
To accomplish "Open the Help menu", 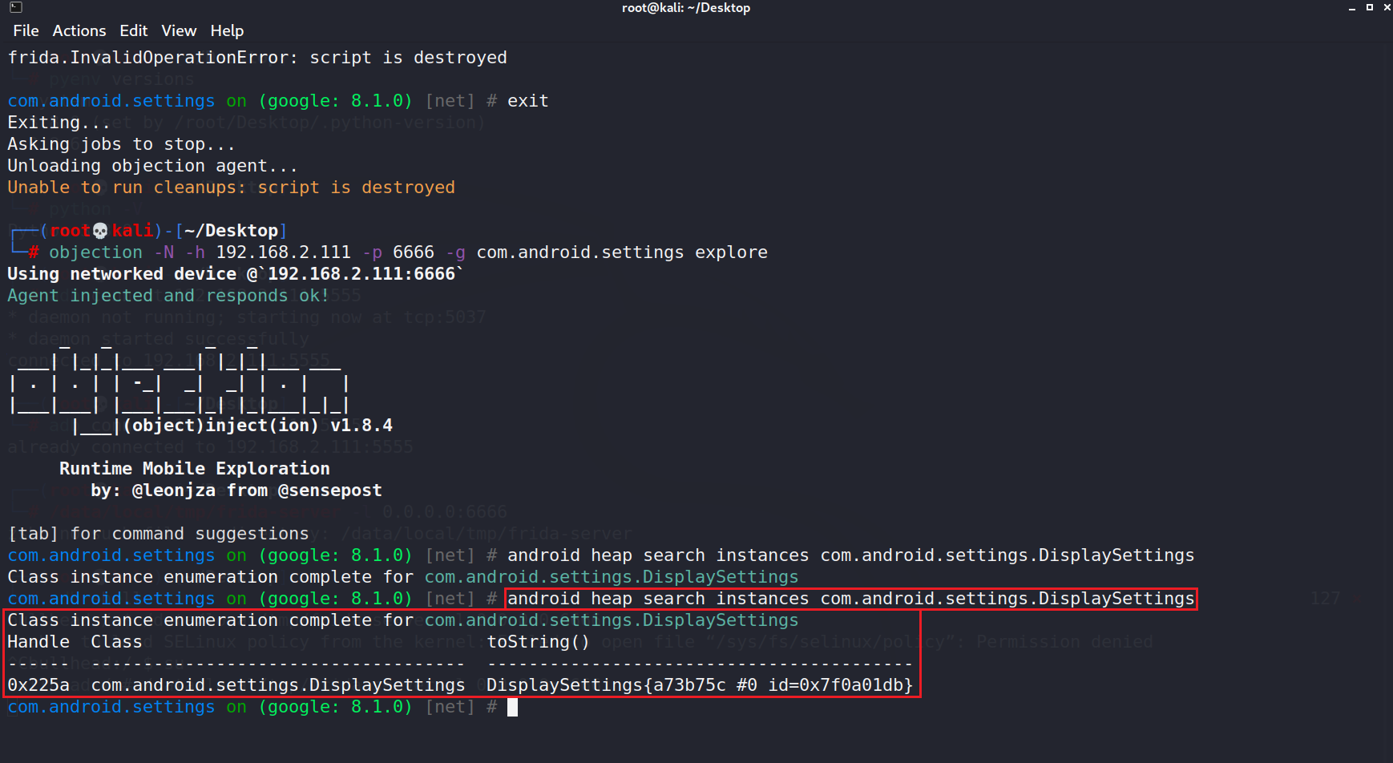I will (227, 30).
